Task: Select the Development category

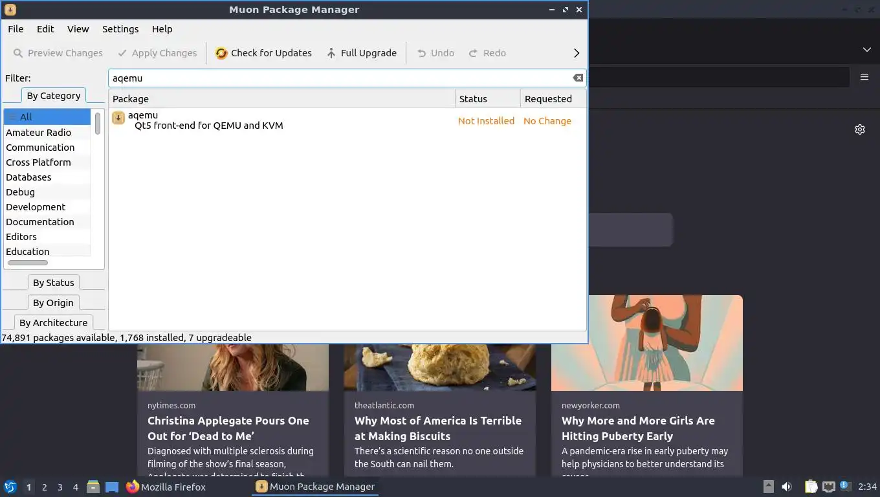Action: point(47,207)
